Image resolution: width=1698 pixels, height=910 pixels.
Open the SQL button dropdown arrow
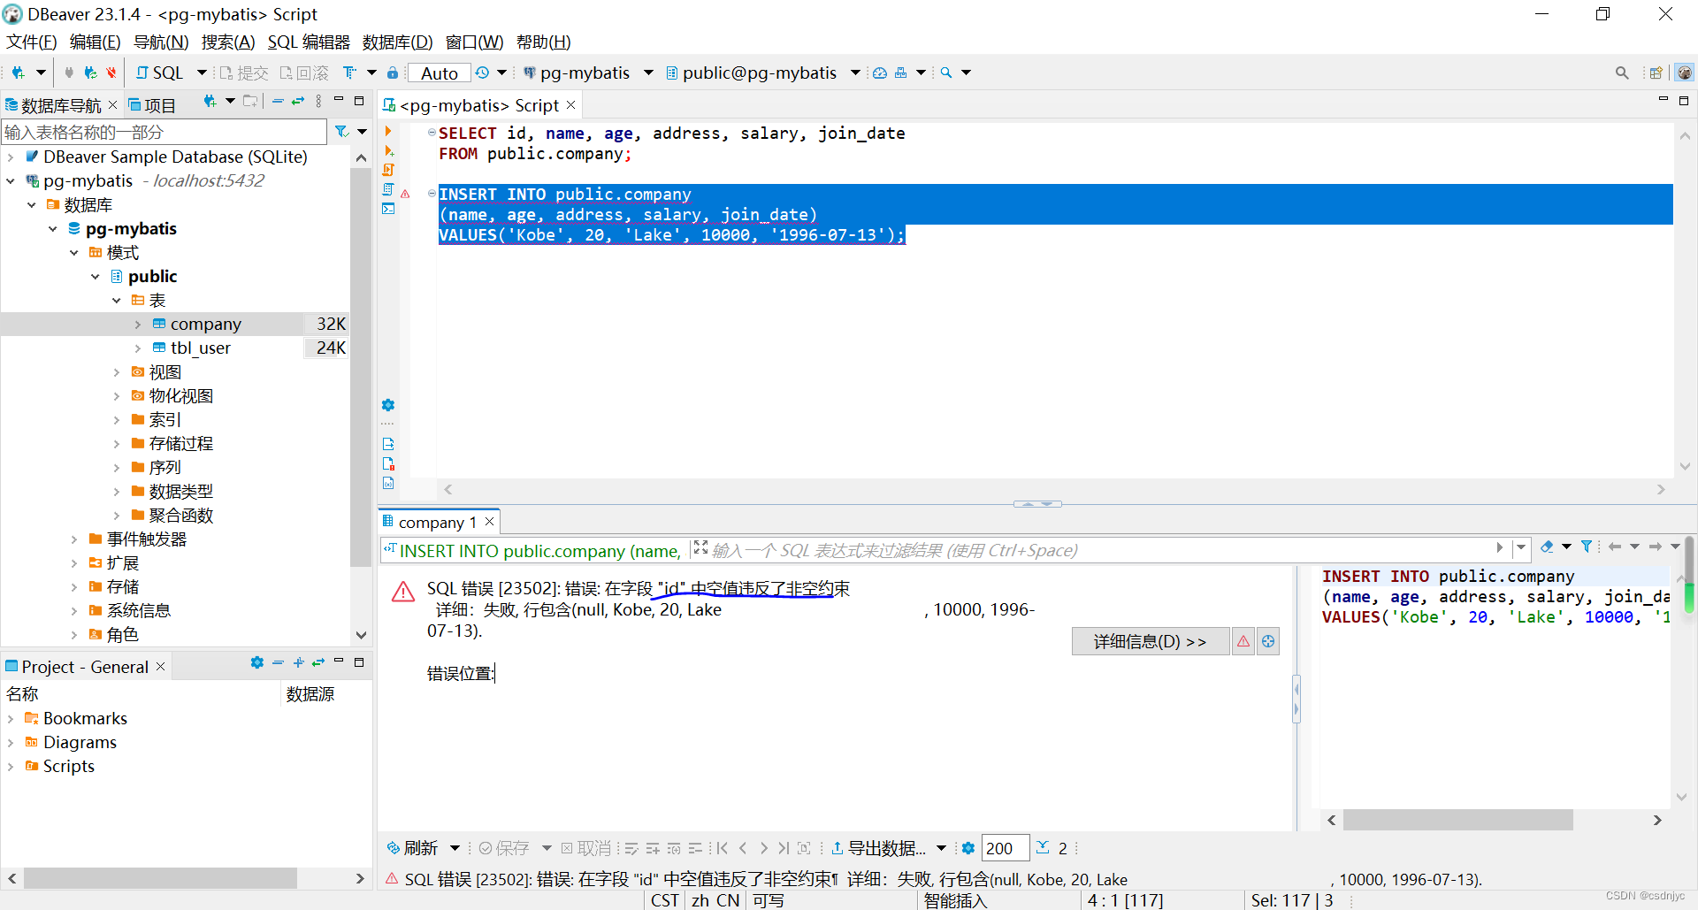[x=202, y=73]
